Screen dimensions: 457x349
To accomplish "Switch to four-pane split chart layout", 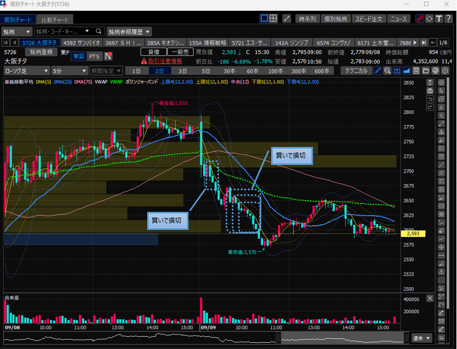I will point(274,19).
